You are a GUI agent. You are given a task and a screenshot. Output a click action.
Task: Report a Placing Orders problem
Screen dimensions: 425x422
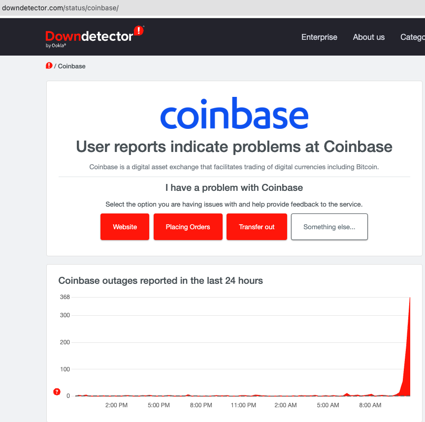(188, 227)
